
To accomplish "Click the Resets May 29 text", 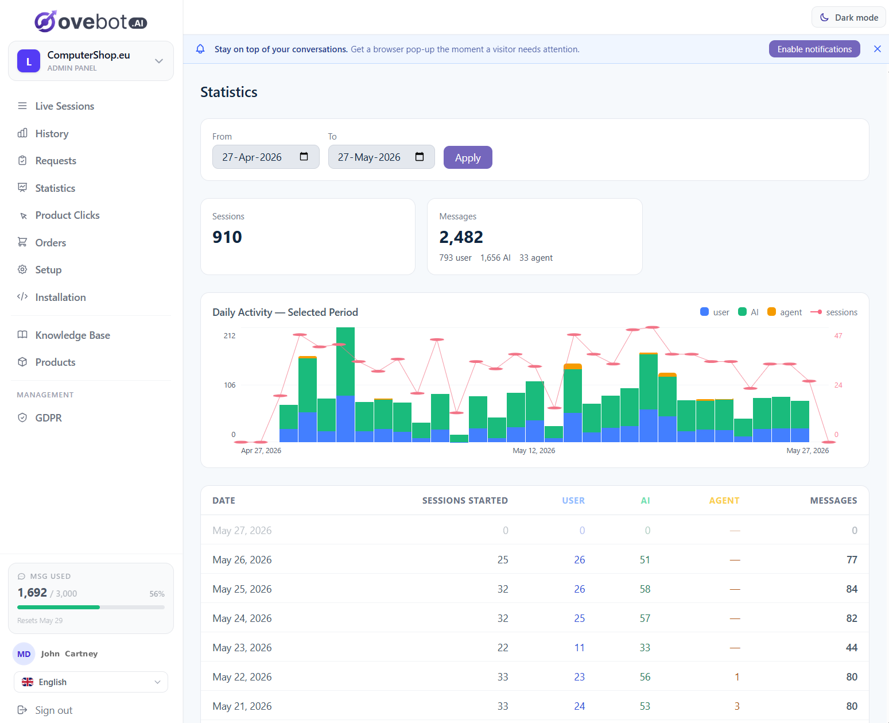I will point(40,620).
